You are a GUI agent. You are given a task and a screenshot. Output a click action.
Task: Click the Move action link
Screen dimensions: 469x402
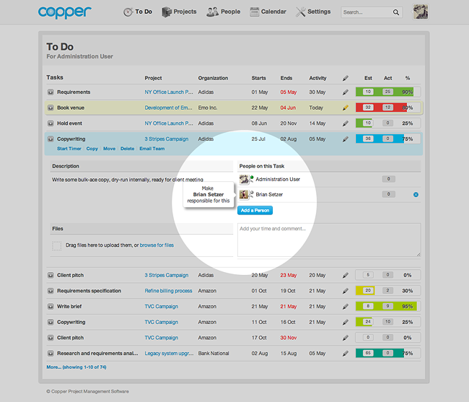pyautogui.click(x=109, y=149)
